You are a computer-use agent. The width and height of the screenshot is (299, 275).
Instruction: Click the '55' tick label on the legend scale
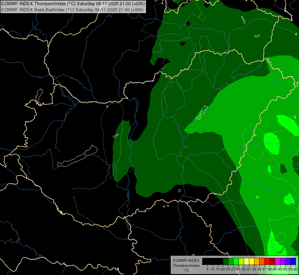pos(291,269)
